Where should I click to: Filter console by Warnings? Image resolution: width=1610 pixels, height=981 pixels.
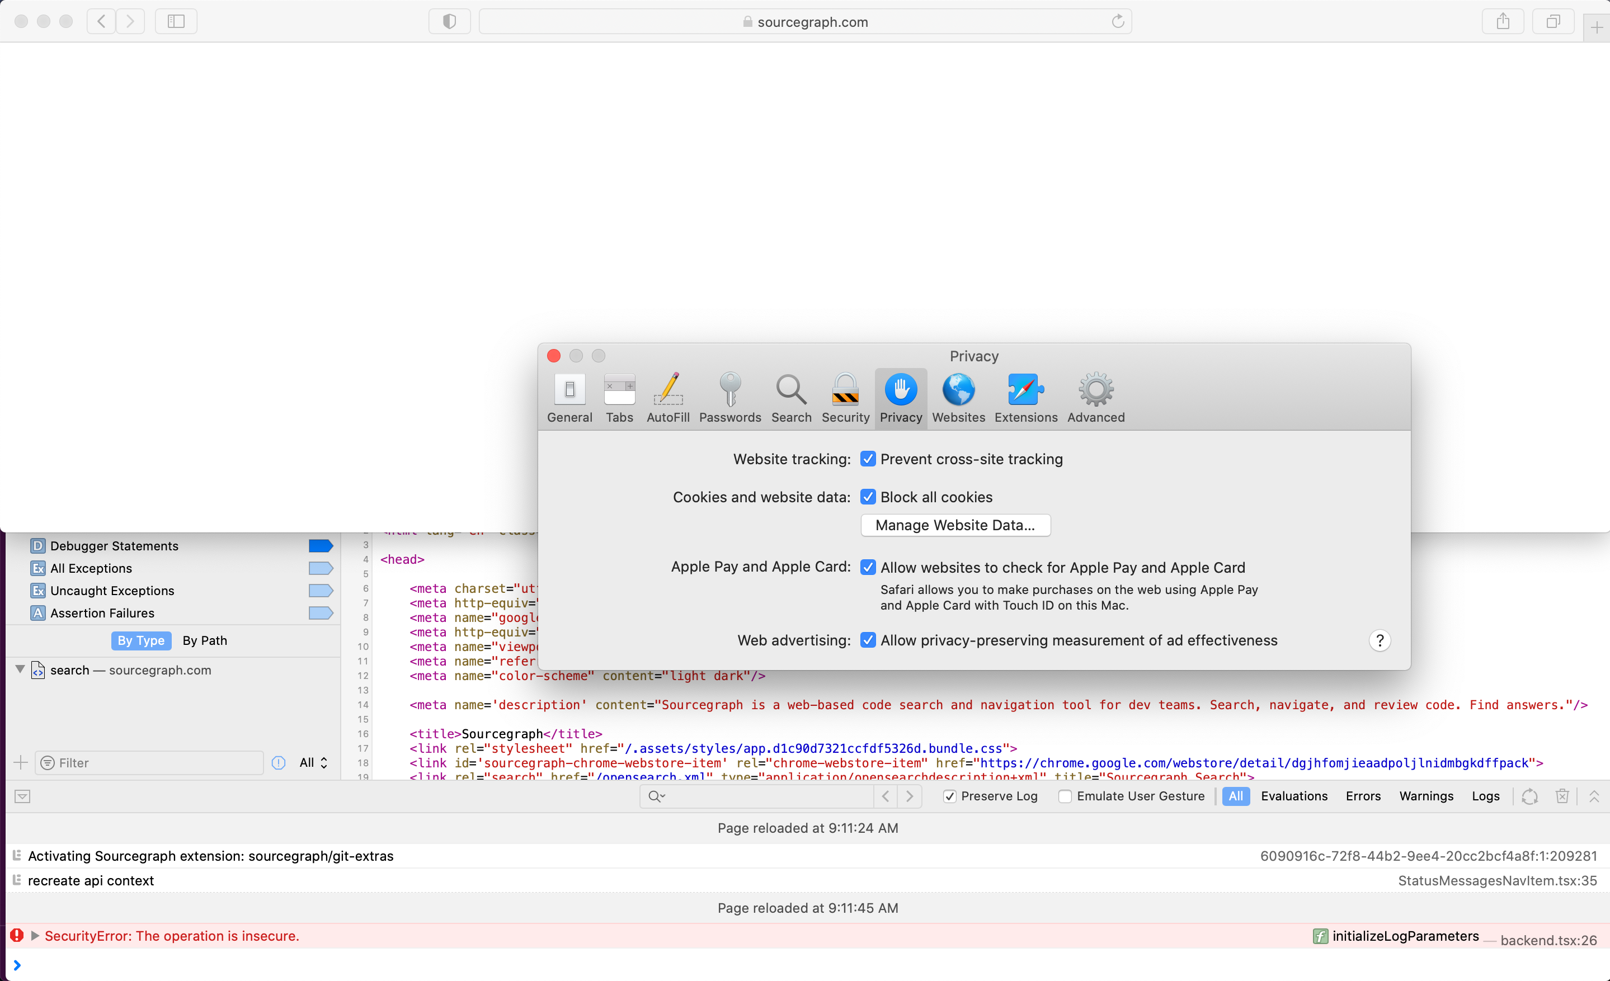point(1426,795)
